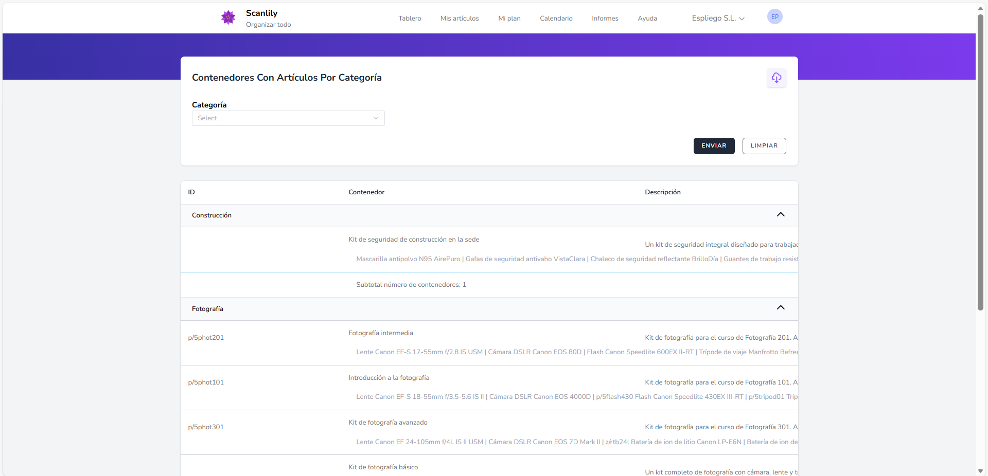This screenshot has width=988, height=476.
Task: Expand the Espliego S.L. account menu
Action: click(718, 19)
